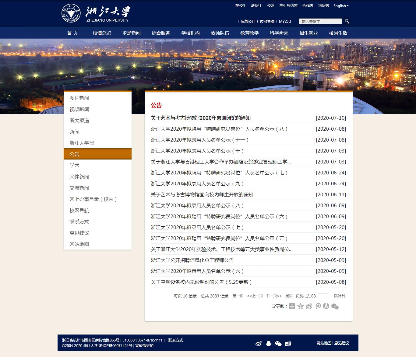The image size is (416, 357).
Task: Open the English language dropdown
Action: click(340, 5)
